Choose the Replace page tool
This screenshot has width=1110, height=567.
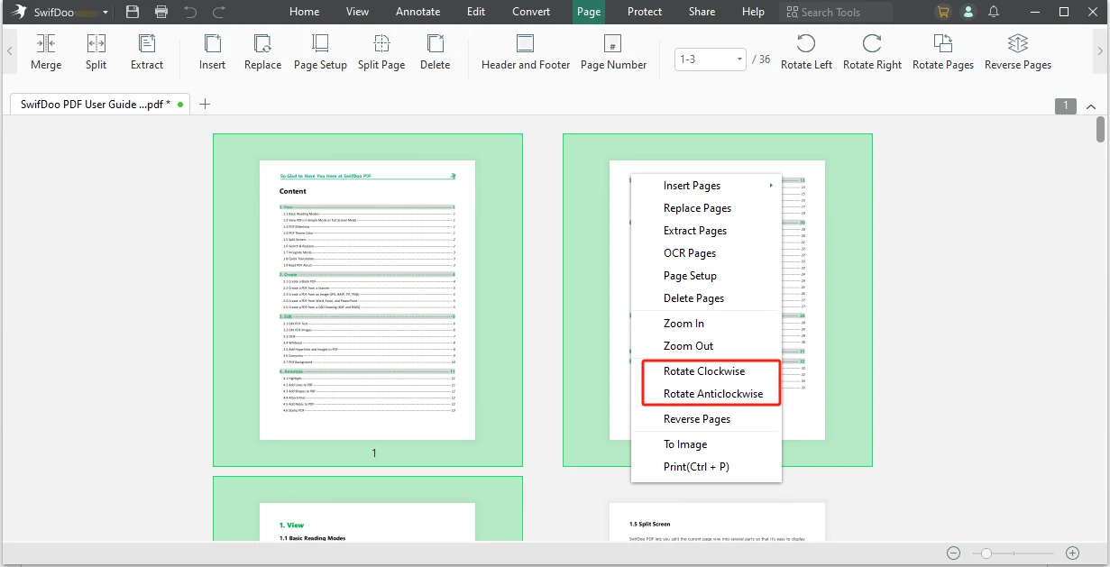[x=263, y=52]
